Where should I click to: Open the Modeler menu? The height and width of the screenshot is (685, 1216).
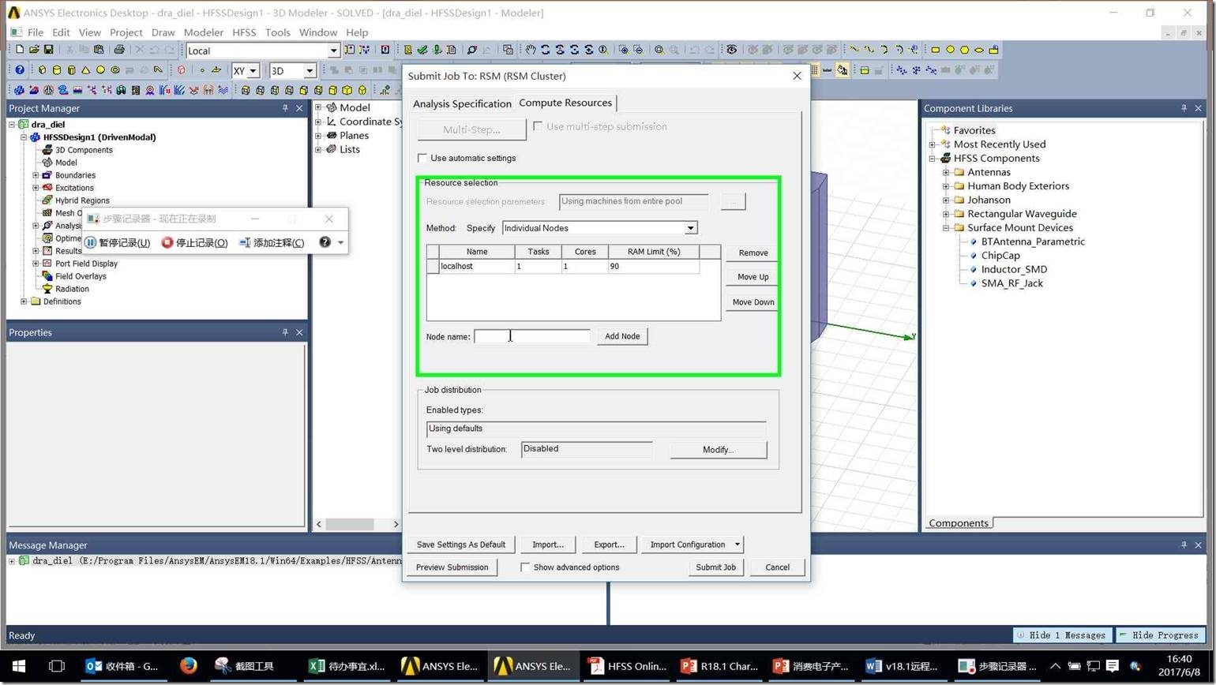(x=204, y=32)
